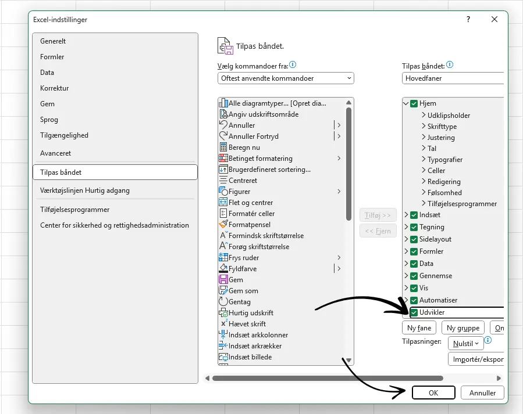Click the Formatpensel paintbrush icon
This screenshot has height=414, width=523.
coord(223,225)
